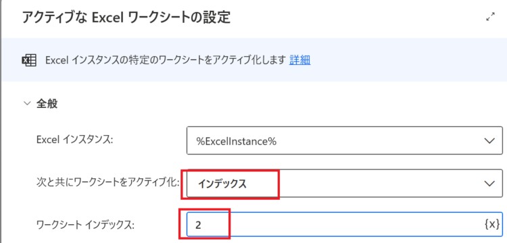Click empty space right of %ExcelInstance% text

(x=379, y=141)
